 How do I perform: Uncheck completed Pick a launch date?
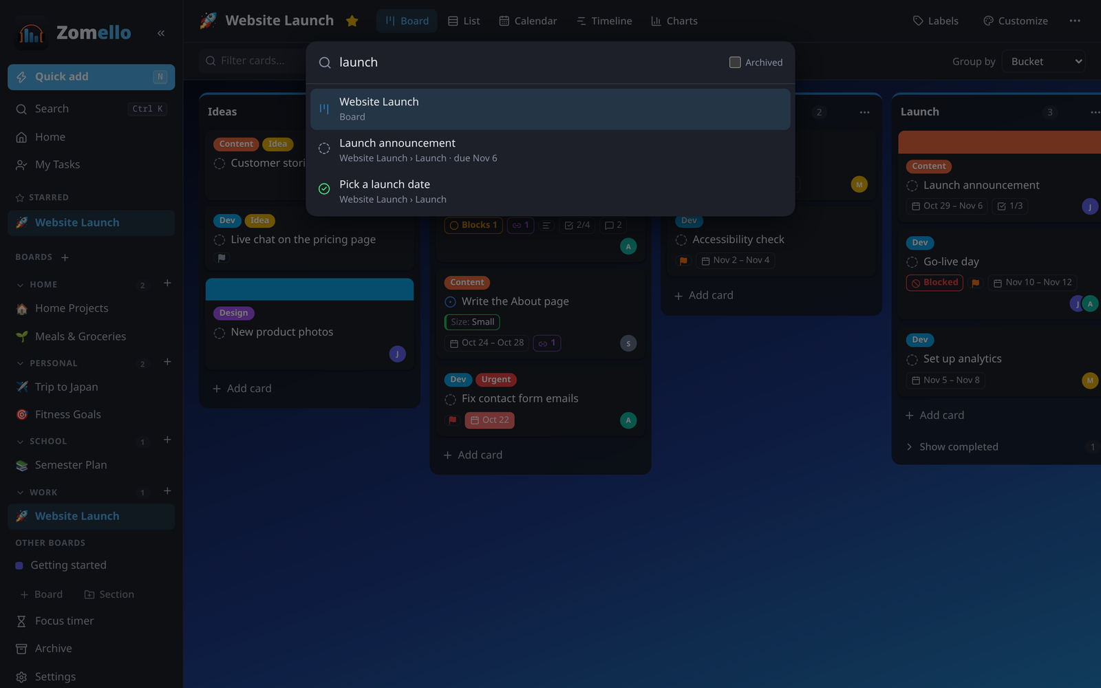[x=324, y=189]
